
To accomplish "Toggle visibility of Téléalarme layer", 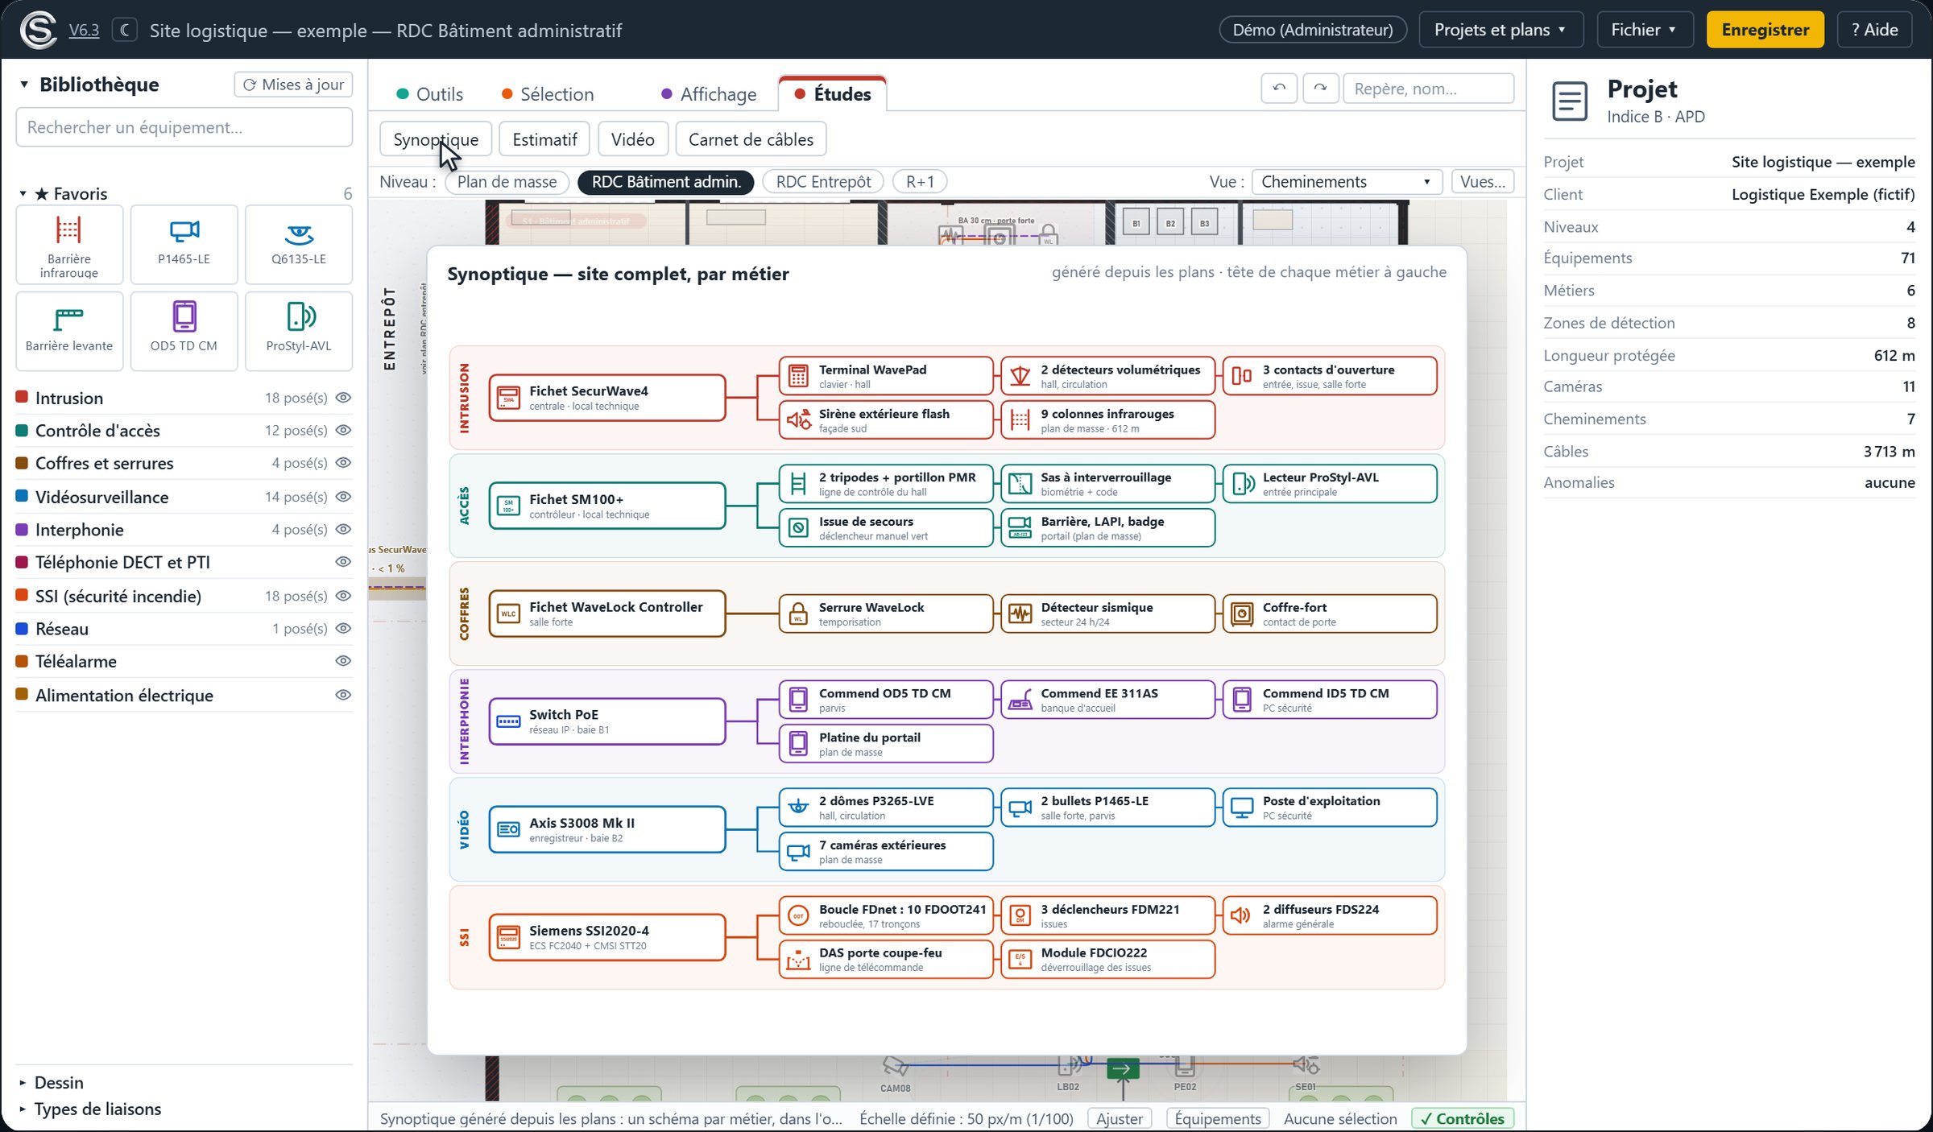I will (343, 661).
